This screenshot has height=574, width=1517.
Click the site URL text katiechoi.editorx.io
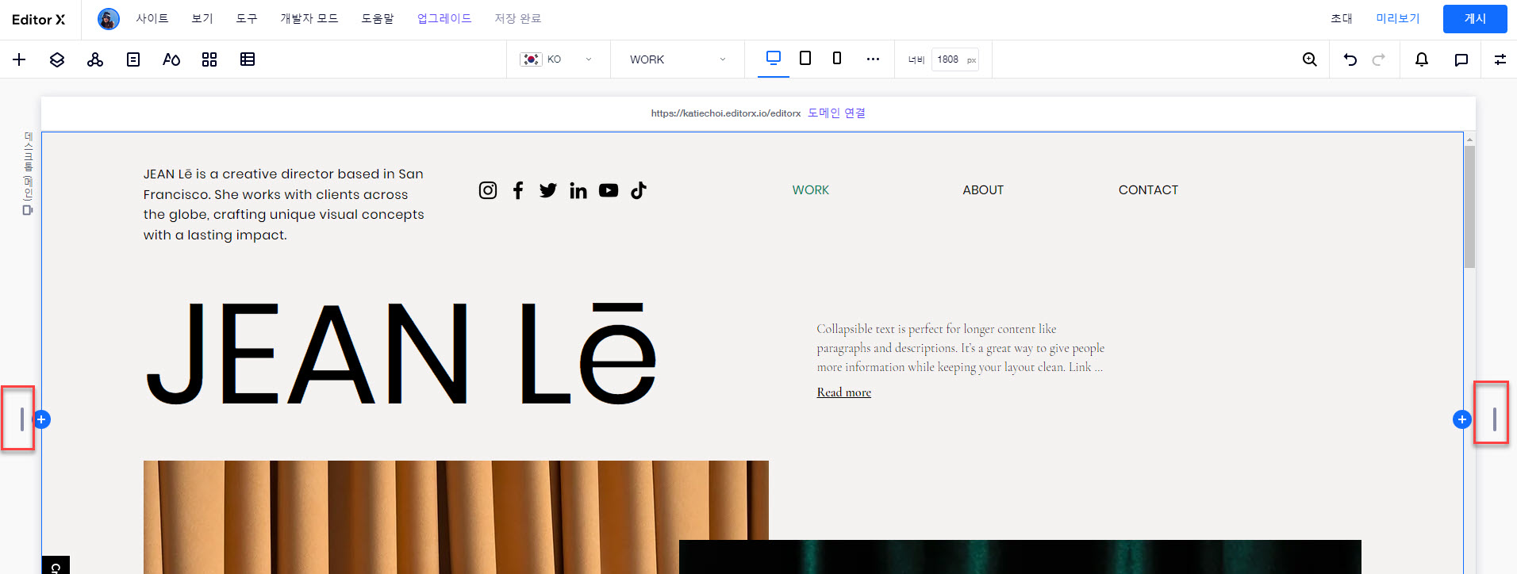tap(726, 113)
